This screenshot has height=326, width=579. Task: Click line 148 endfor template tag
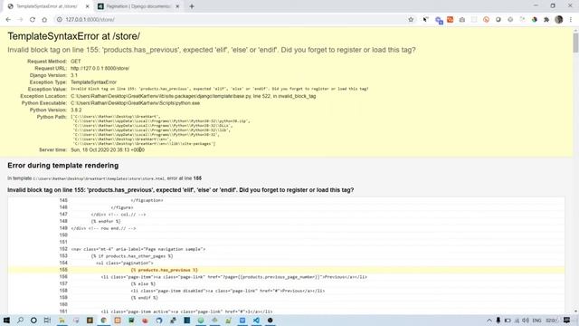point(106,221)
